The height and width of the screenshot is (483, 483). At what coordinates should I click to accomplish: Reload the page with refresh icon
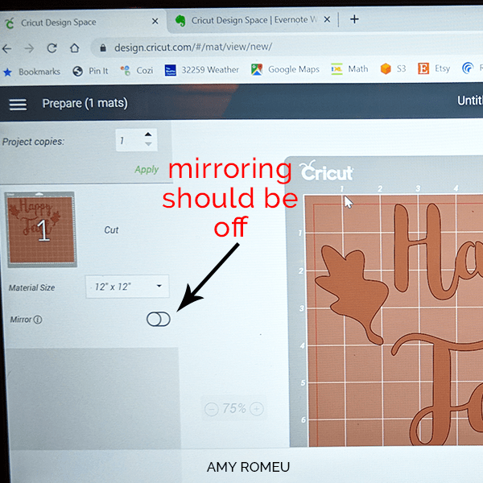pyautogui.click(x=52, y=48)
